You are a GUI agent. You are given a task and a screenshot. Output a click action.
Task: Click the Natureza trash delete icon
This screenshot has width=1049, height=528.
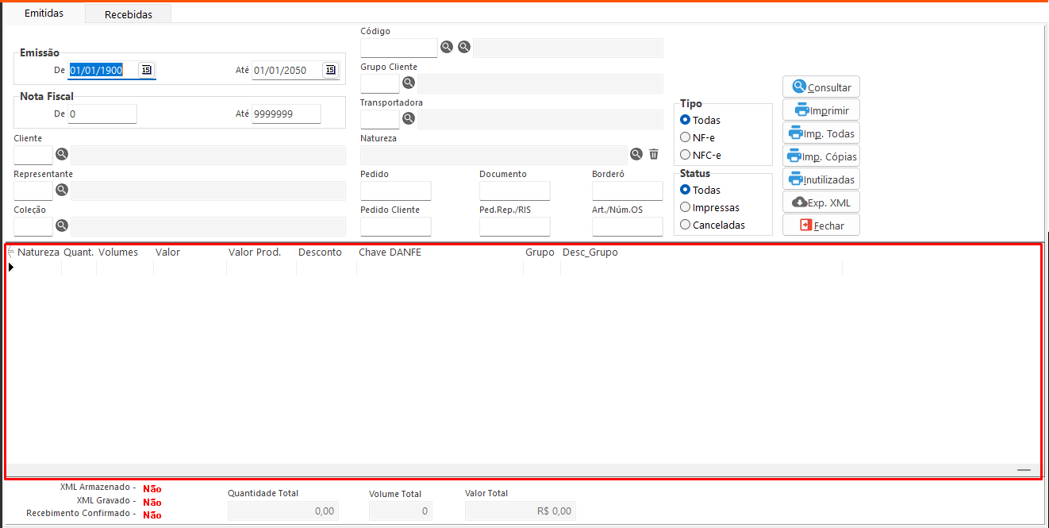pos(654,154)
